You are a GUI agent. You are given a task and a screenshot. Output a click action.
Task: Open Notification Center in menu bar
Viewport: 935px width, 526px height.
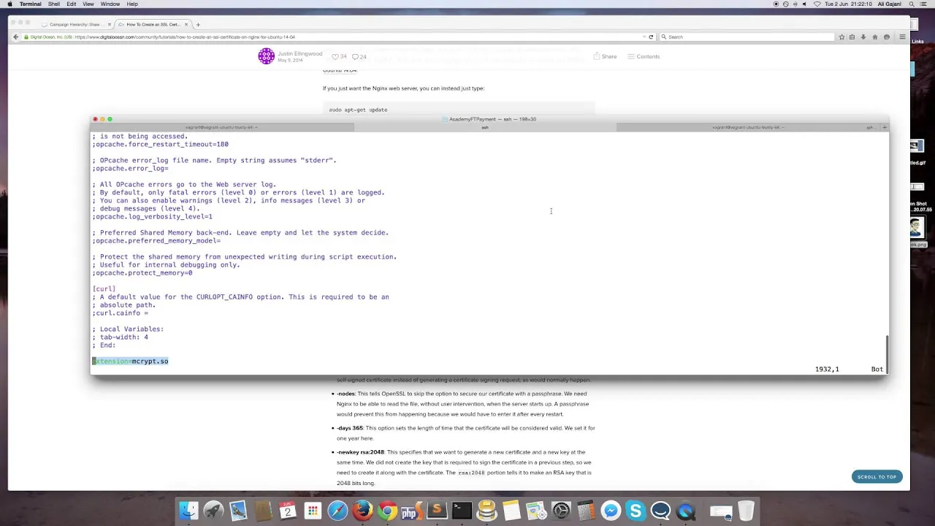click(x=923, y=4)
